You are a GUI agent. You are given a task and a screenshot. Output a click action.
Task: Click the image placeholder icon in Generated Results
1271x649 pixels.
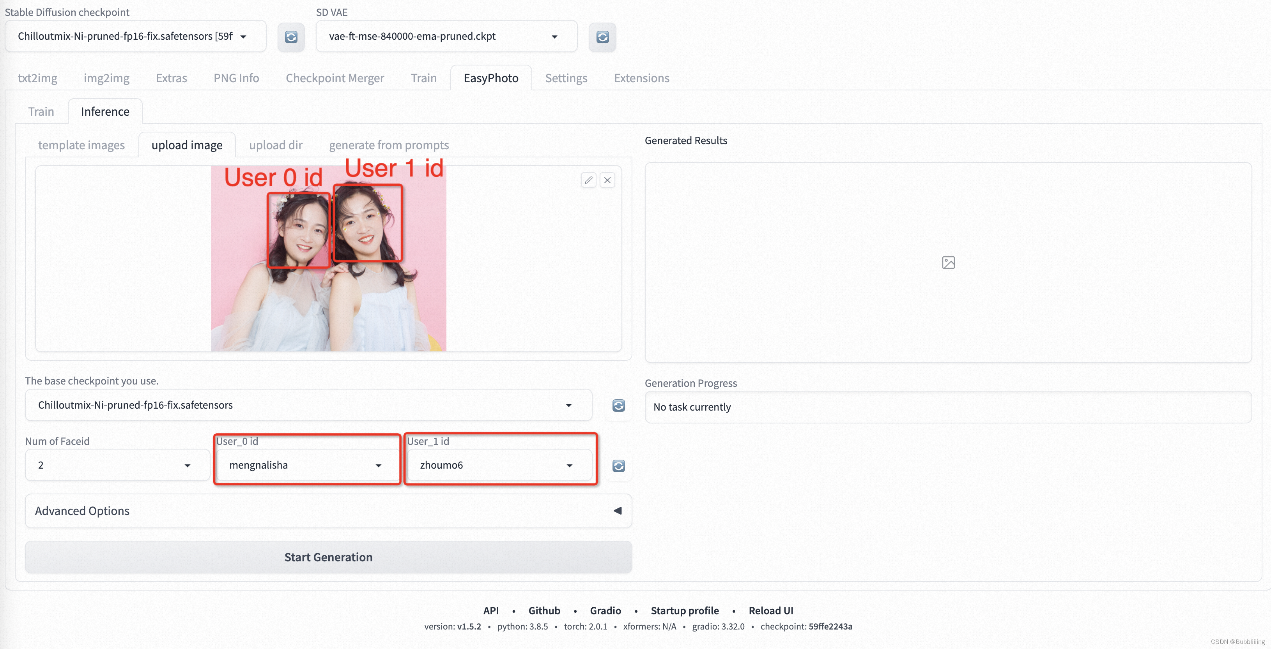pyautogui.click(x=948, y=262)
